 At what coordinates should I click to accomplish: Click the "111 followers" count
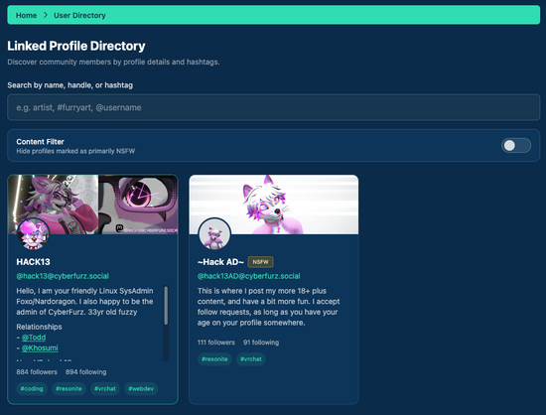click(x=216, y=343)
